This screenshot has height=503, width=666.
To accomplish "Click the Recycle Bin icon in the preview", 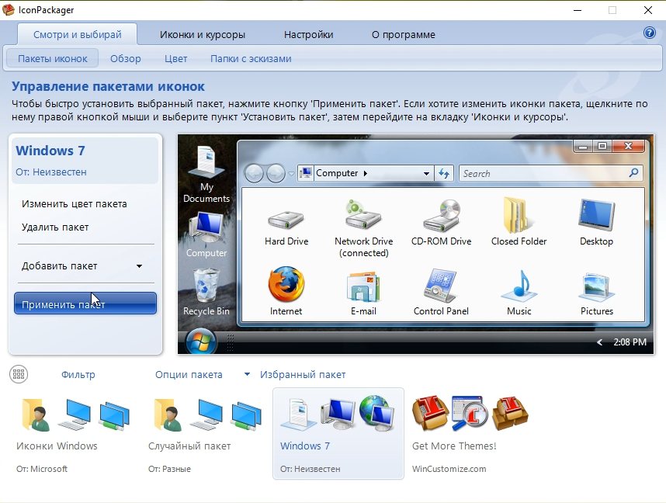I will (206, 286).
